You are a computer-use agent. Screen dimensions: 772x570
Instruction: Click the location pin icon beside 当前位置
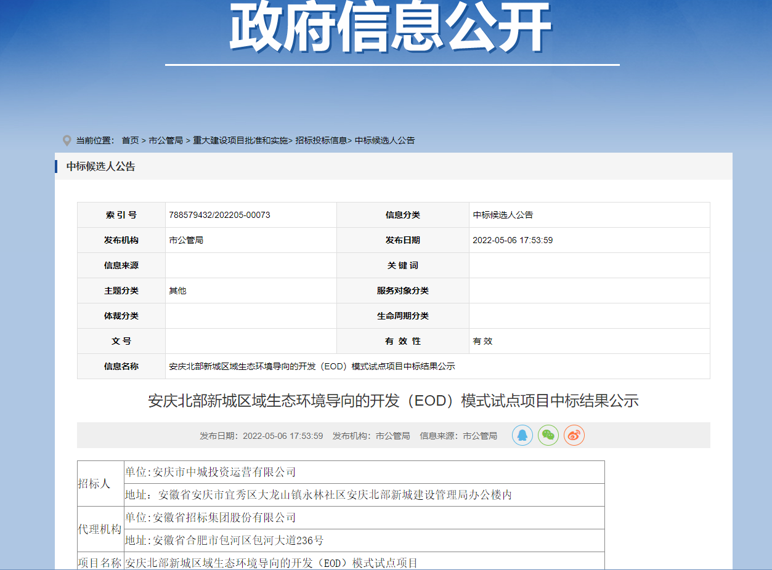pyautogui.click(x=67, y=140)
